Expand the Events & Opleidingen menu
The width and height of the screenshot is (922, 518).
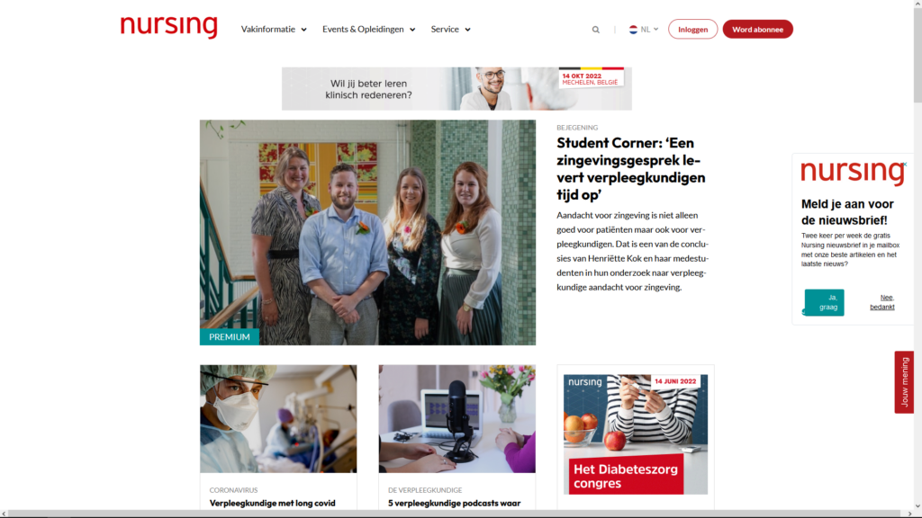click(x=368, y=30)
